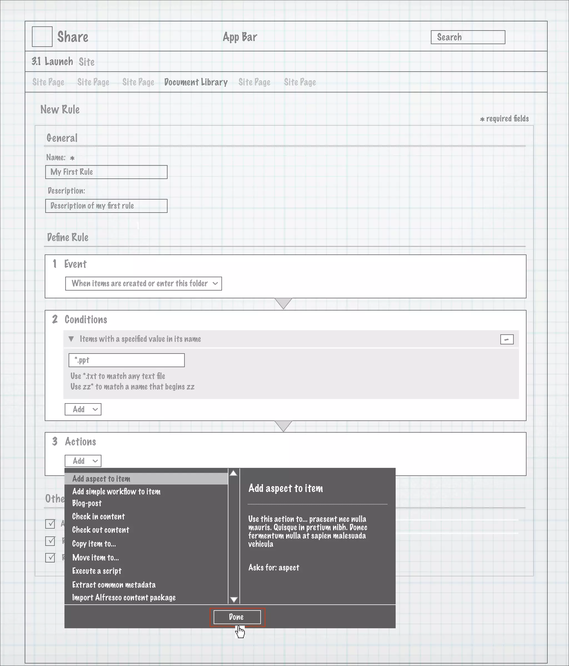Open the Conditions Add dropdown
The width and height of the screenshot is (569, 666).
(x=83, y=409)
